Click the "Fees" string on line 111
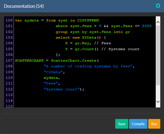This screenshot has width=164, height=134. (x=51, y=83)
